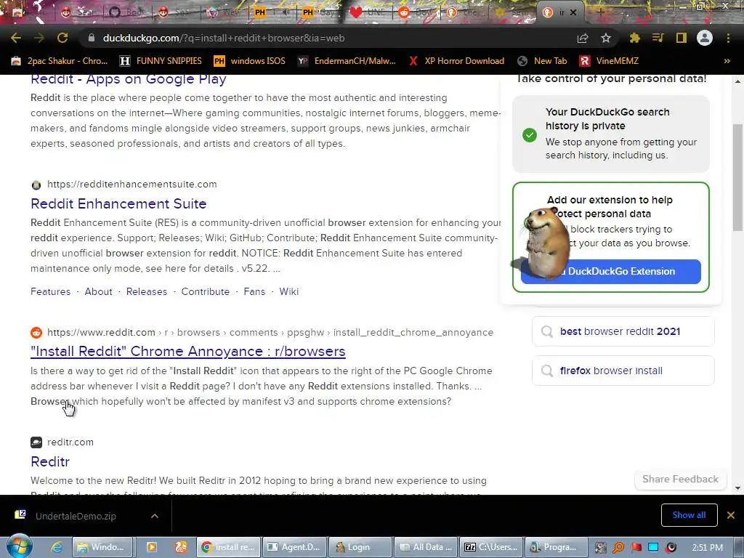This screenshot has height=558, width=744.
Task: Click the browser forward arrow
Action: 39,38
